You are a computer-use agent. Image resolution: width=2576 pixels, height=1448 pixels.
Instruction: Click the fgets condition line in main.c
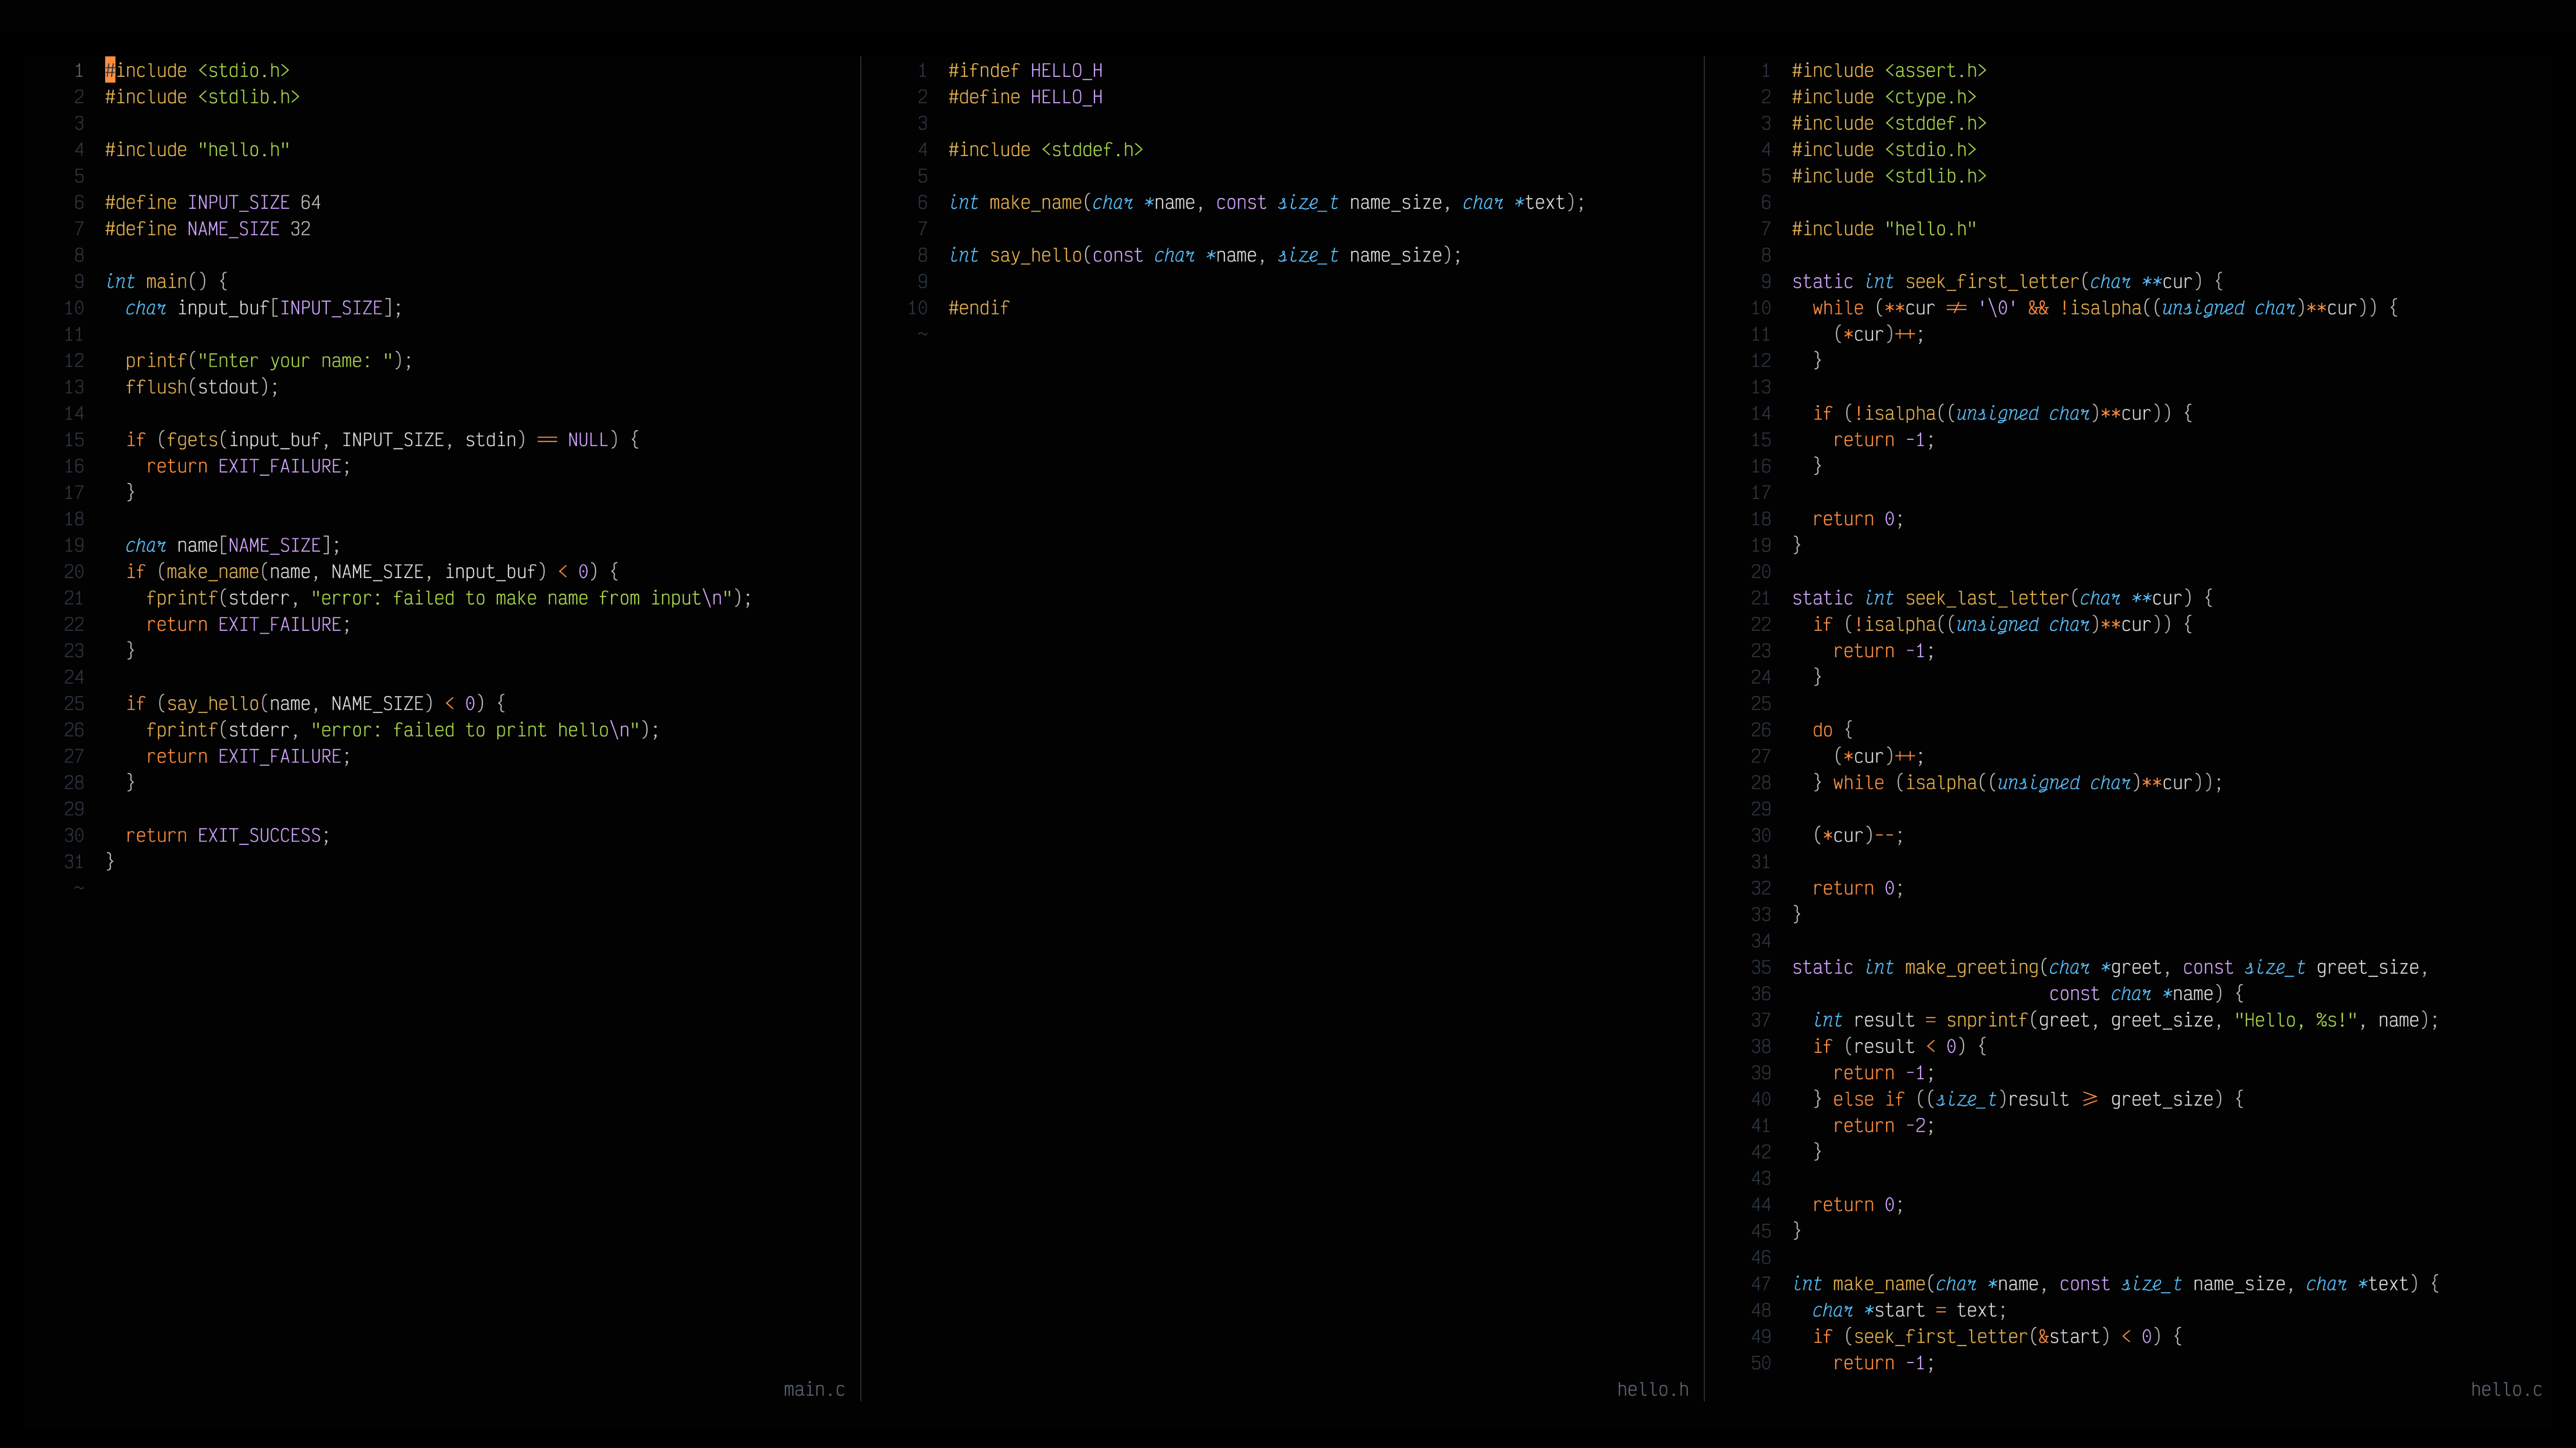coord(382,440)
